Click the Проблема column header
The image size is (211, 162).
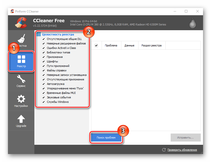pyautogui.click(x=111, y=45)
